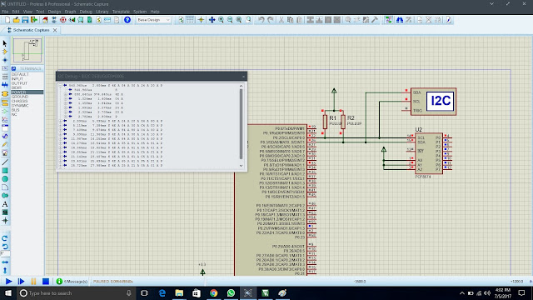Click the Open Project folder icon

(x=17, y=20)
